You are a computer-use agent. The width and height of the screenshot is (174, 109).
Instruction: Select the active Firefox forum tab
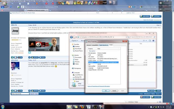coord(36,10)
